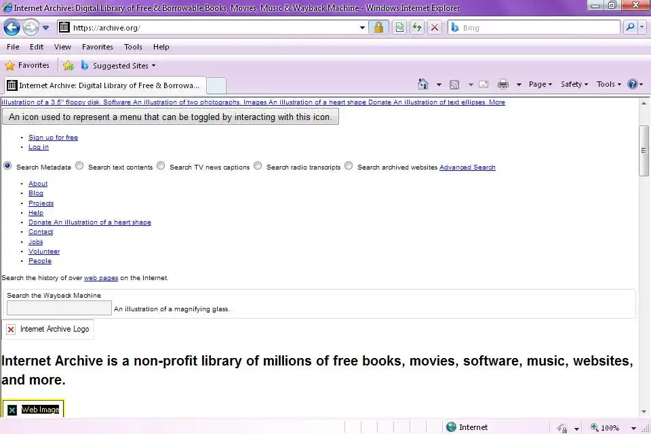Click the menu toggle icon button
The height and width of the screenshot is (434, 651).
pyautogui.click(x=170, y=117)
